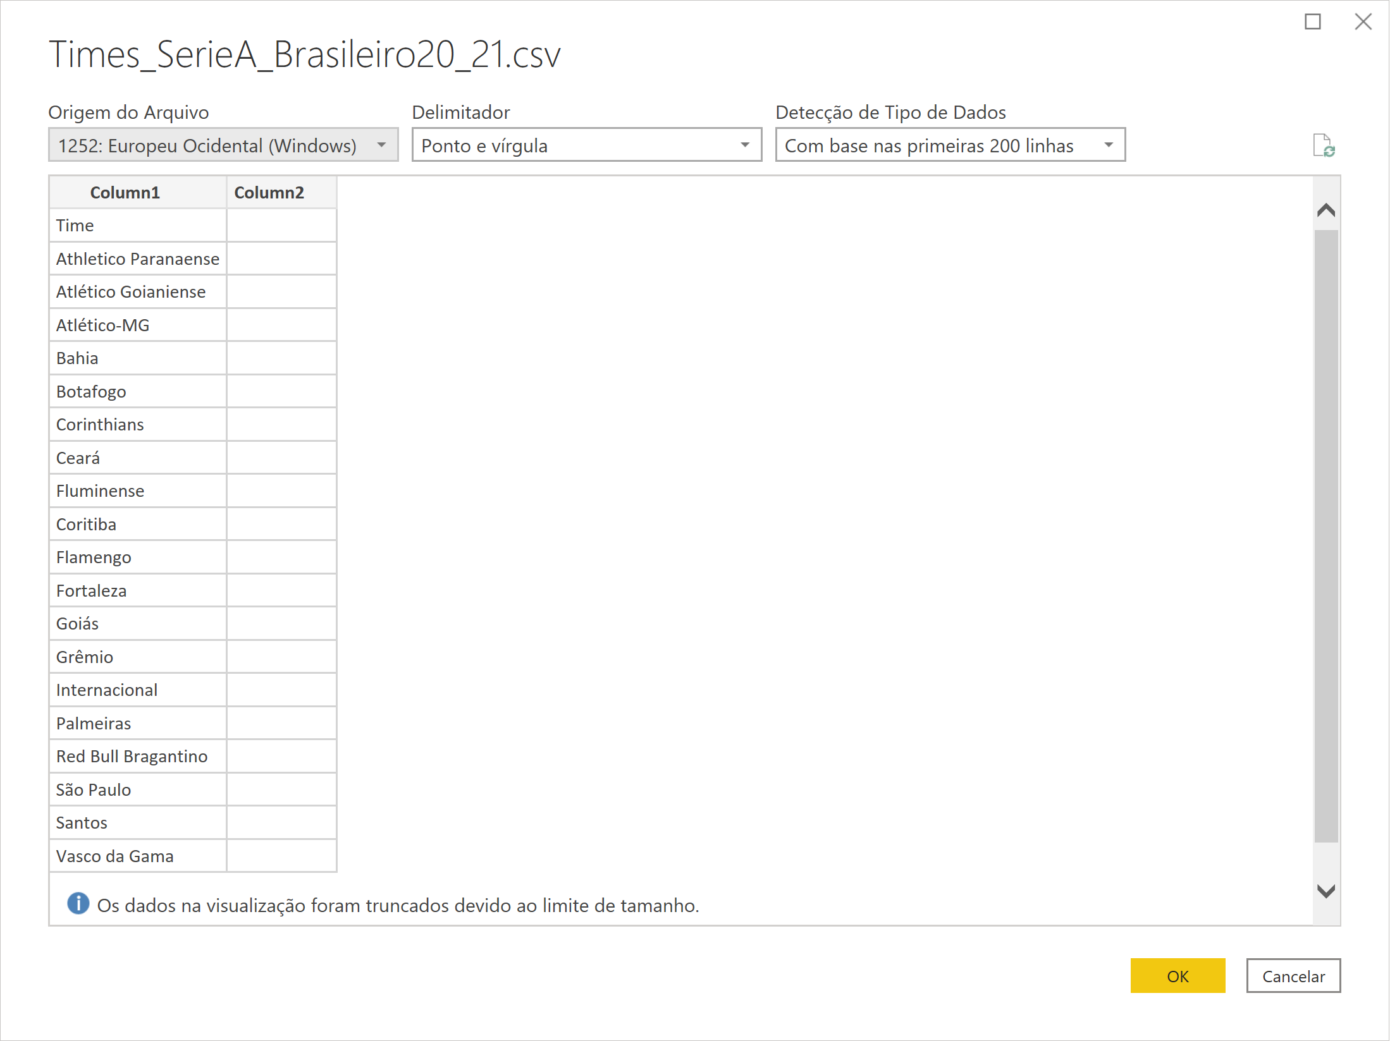This screenshot has width=1390, height=1041.
Task: Click the Column1 header
Action: [x=125, y=193]
